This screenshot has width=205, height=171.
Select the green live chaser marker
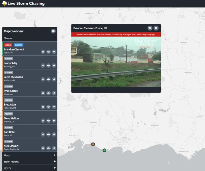click(104, 150)
